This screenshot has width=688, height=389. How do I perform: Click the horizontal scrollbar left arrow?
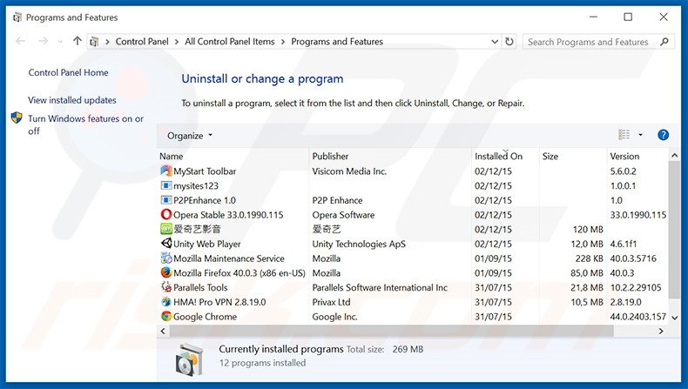[163, 331]
